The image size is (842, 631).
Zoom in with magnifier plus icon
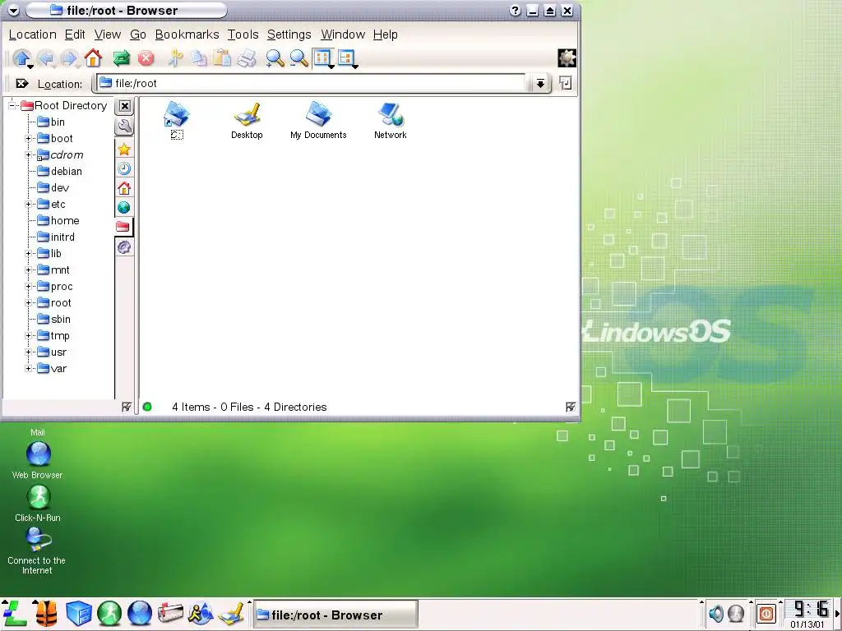point(275,58)
